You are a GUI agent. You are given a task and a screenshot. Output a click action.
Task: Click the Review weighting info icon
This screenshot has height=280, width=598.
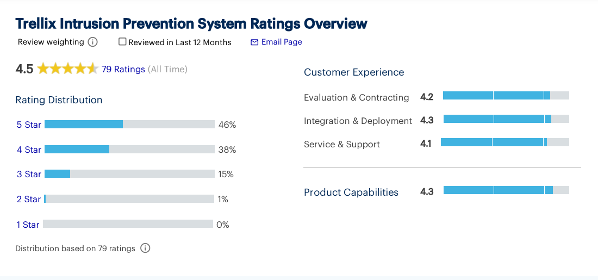click(x=93, y=42)
